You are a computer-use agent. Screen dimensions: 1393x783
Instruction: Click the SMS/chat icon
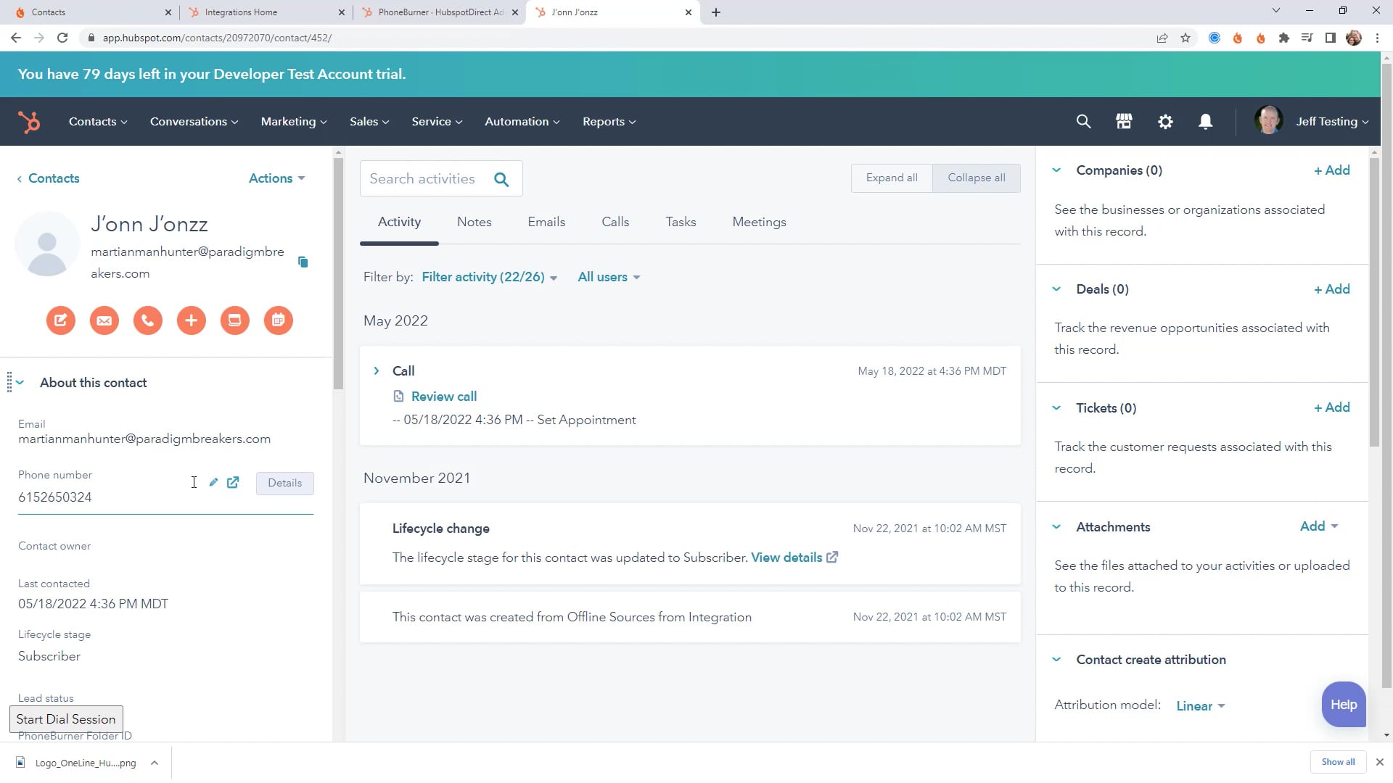pos(234,319)
